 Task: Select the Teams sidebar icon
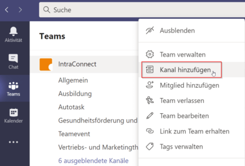click(13, 86)
